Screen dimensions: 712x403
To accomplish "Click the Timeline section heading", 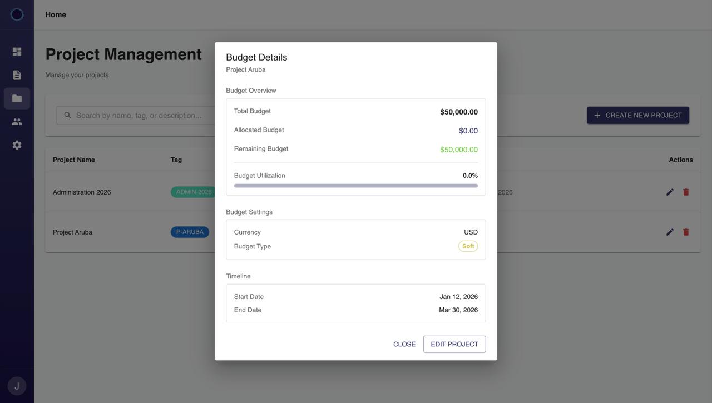I will [x=238, y=276].
